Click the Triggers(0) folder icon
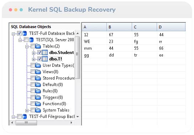 click(x=38, y=97)
